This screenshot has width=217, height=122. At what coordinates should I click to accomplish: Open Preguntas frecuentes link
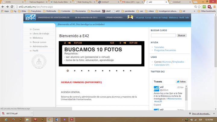pos(165,50)
